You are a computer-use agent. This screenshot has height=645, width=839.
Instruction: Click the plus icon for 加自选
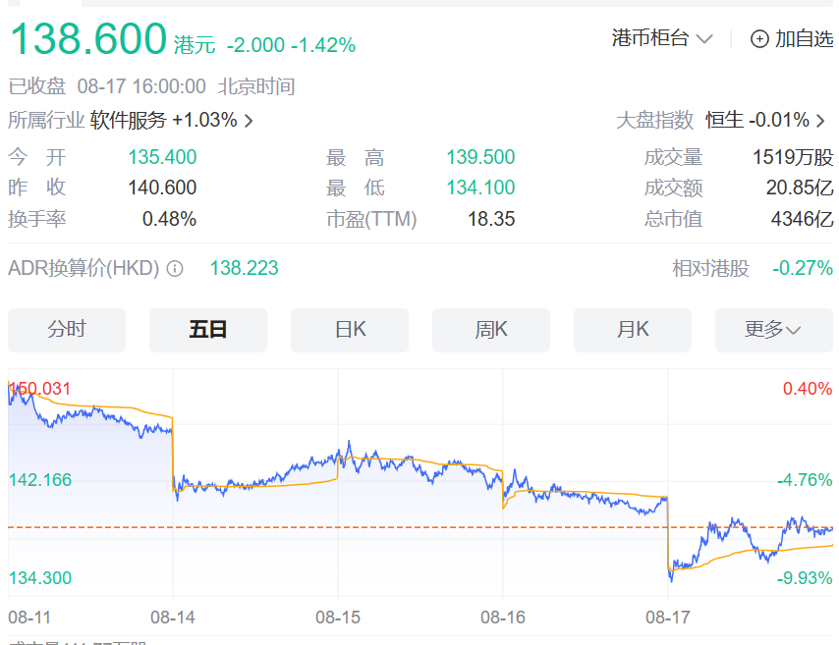tap(759, 39)
